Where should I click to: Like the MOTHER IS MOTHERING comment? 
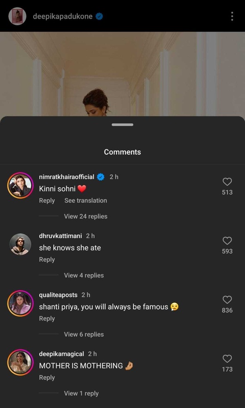tap(227, 359)
